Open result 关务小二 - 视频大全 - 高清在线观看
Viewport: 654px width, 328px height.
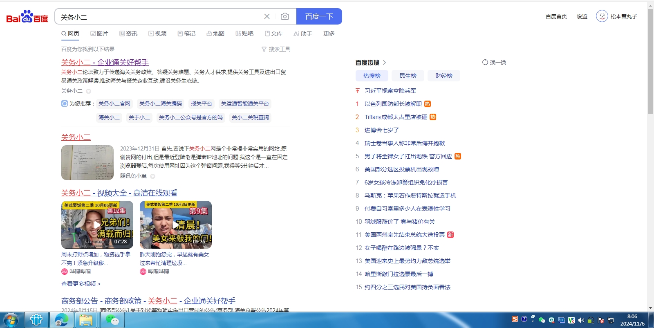point(119,193)
